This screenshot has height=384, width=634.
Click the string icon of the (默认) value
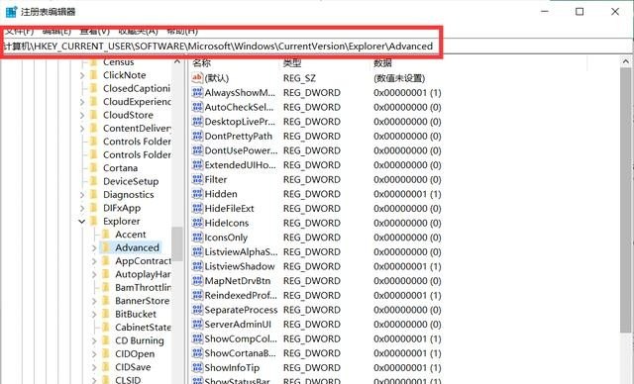(197, 77)
